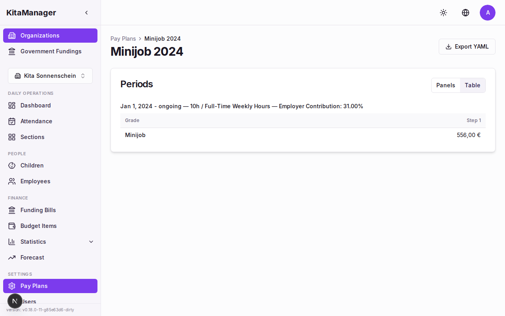Image resolution: width=505 pixels, height=316 pixels.
Task: Open the user avatar menu
Action: (x=488, y=13)
